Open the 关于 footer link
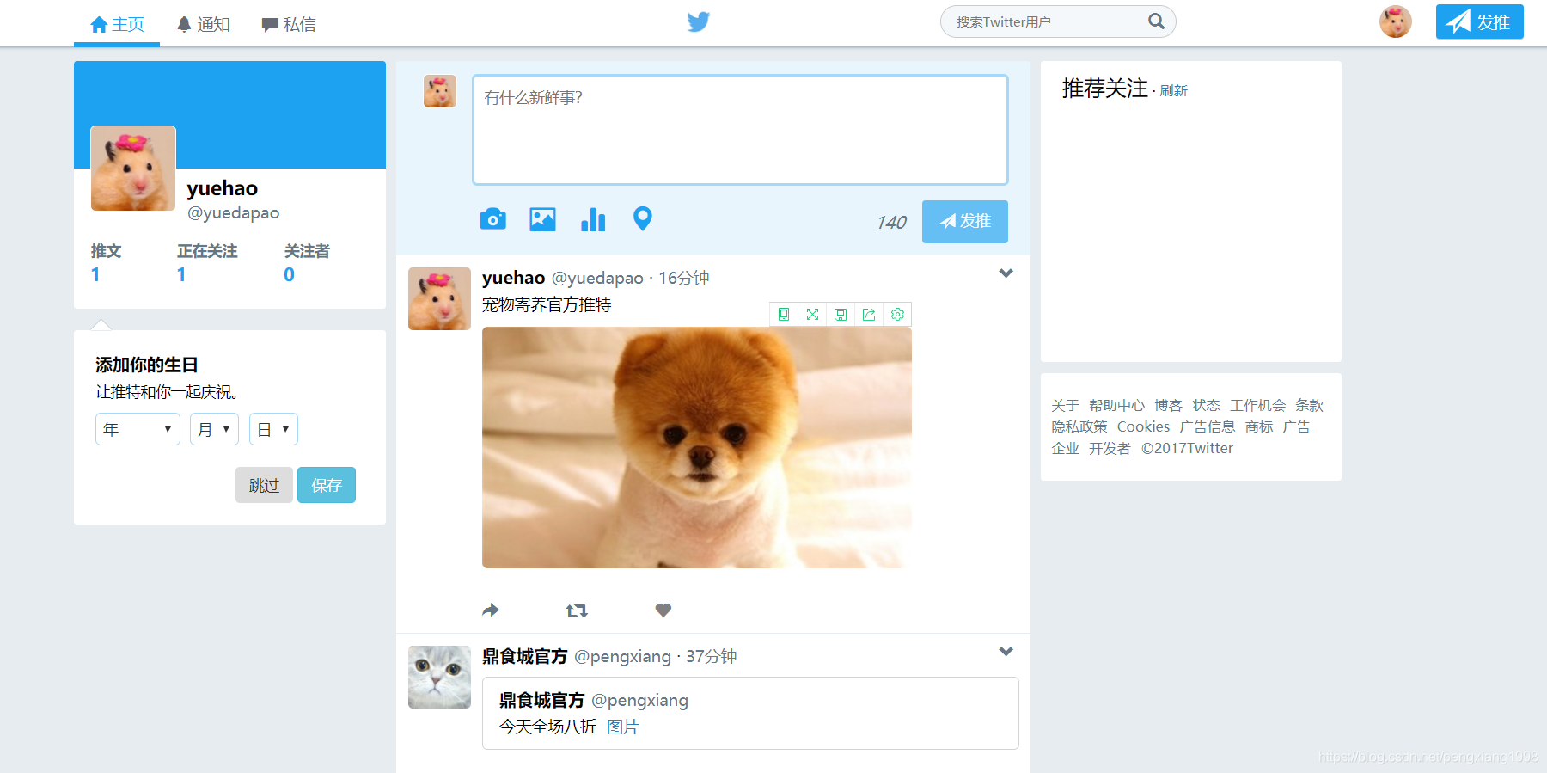Viewport: 1547px width, 773px height. click(1065, 405)
